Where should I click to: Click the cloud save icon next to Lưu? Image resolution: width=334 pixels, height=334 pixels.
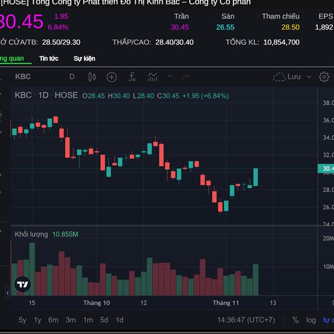(x=279, y=77)
